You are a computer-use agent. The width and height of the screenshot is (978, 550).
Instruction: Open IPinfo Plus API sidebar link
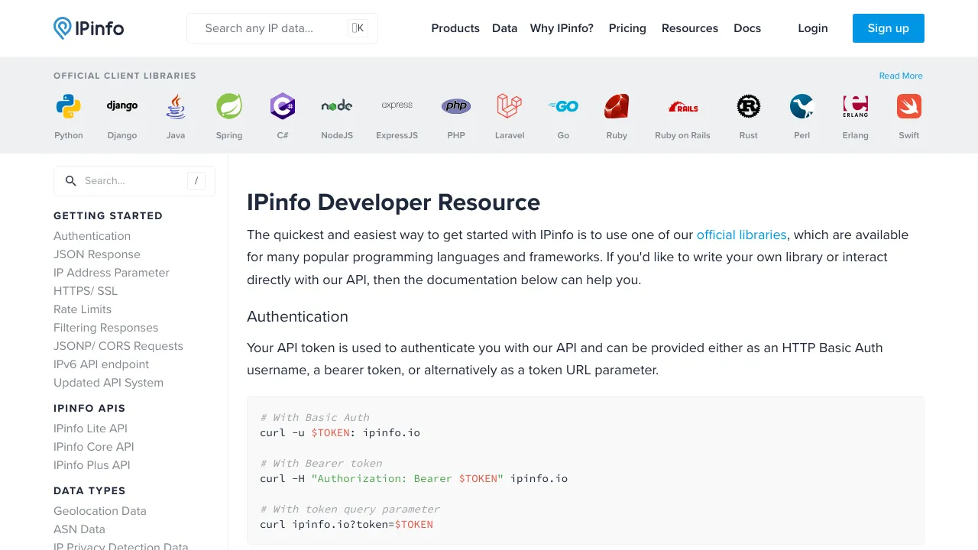point(92,465)
